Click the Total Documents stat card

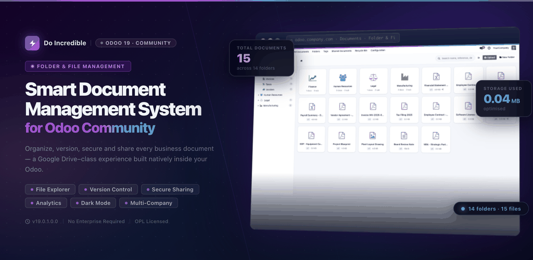[x=261, y=58]
